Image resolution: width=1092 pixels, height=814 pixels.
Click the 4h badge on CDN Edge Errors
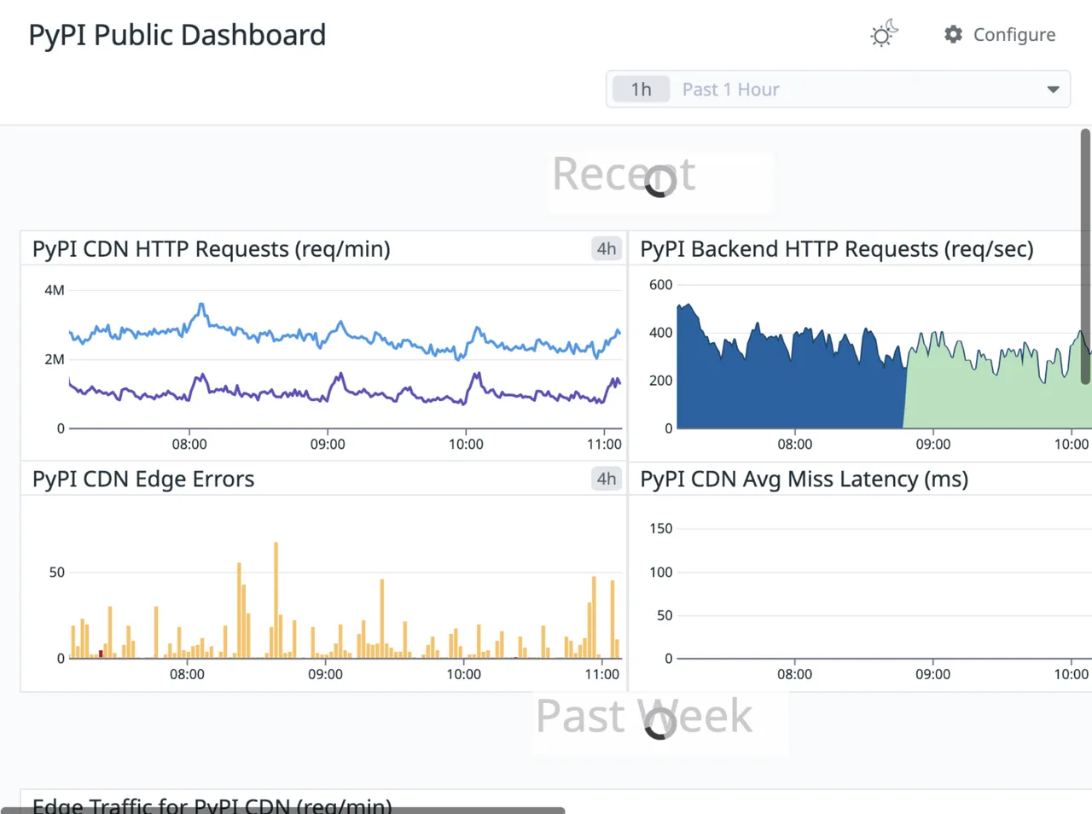click(607, 479)
